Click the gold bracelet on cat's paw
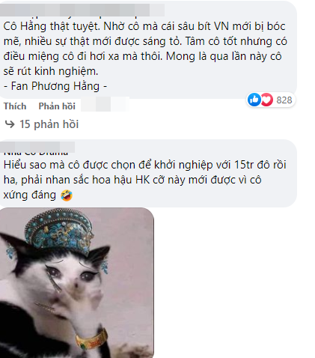The height and width of the screenshot is (358, 315). pyautogui.click(x=91, y=338)
